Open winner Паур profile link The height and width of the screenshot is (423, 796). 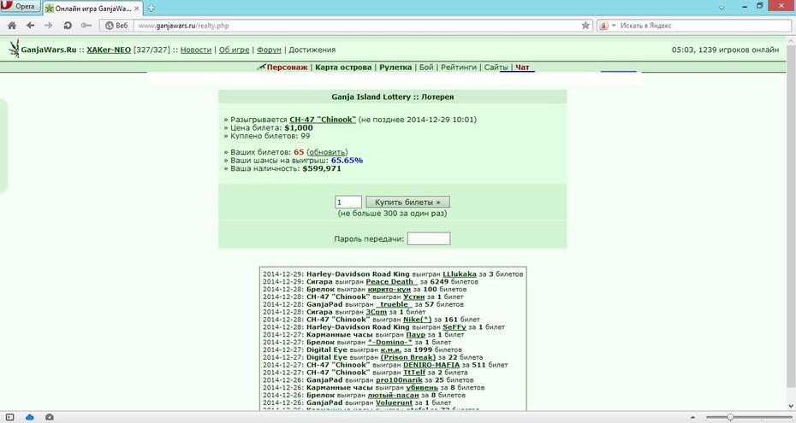pos(416,335)
